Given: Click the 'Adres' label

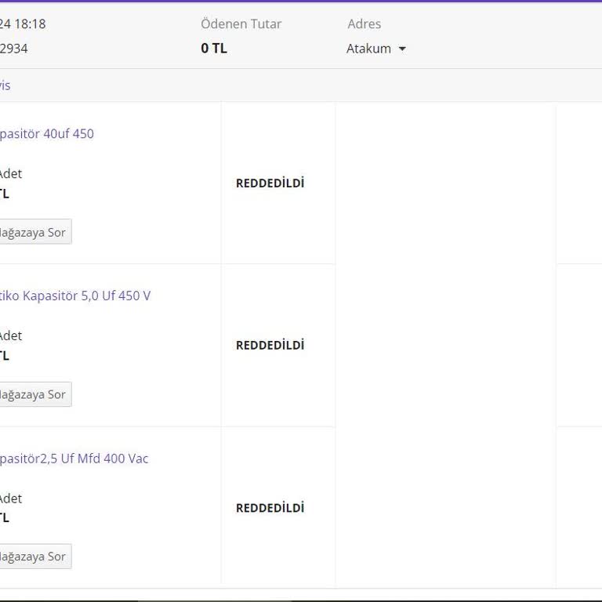Looking at the screenshot, I should (x=364, y=24).
